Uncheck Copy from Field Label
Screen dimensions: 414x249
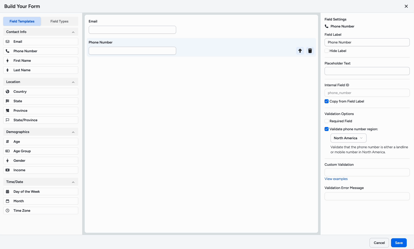327,101
